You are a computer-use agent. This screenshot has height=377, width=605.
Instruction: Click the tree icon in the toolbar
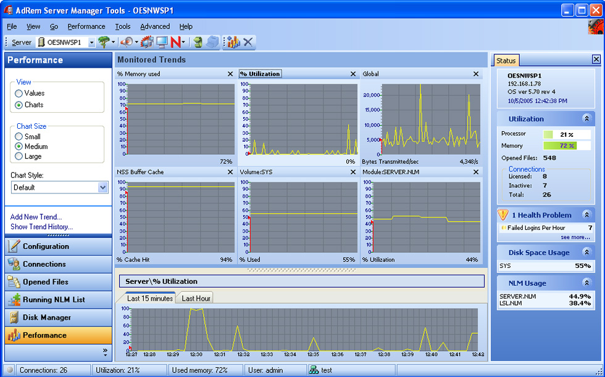[104, 42]
